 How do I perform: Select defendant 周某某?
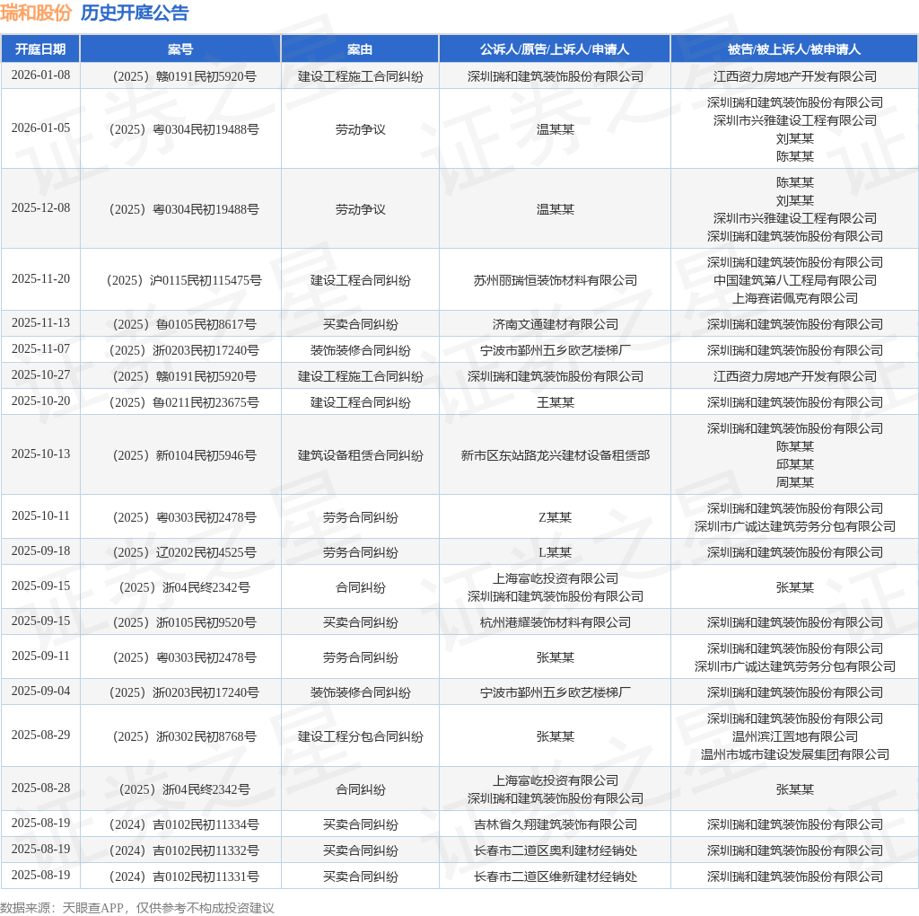pos(795,482)
